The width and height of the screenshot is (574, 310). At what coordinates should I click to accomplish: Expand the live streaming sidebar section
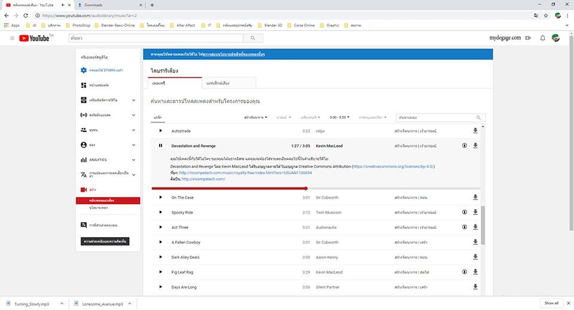133,115
